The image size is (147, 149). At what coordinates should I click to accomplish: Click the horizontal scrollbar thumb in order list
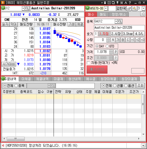[16, 139]
